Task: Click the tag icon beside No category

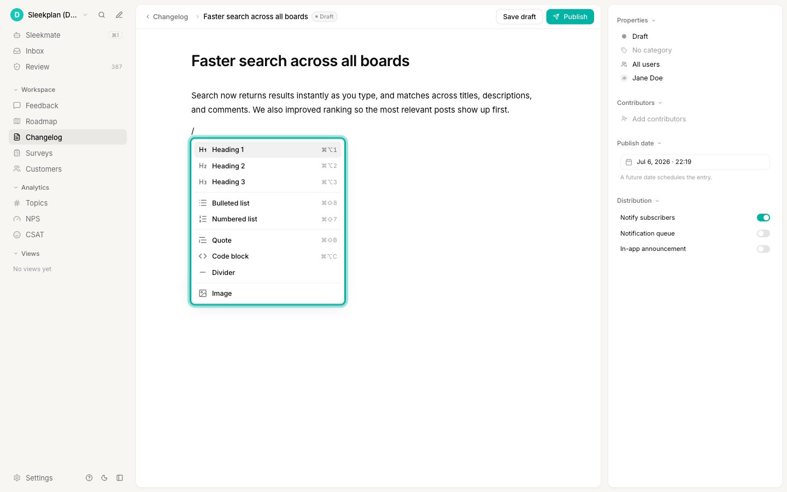Action: click(x=624, y=50)
